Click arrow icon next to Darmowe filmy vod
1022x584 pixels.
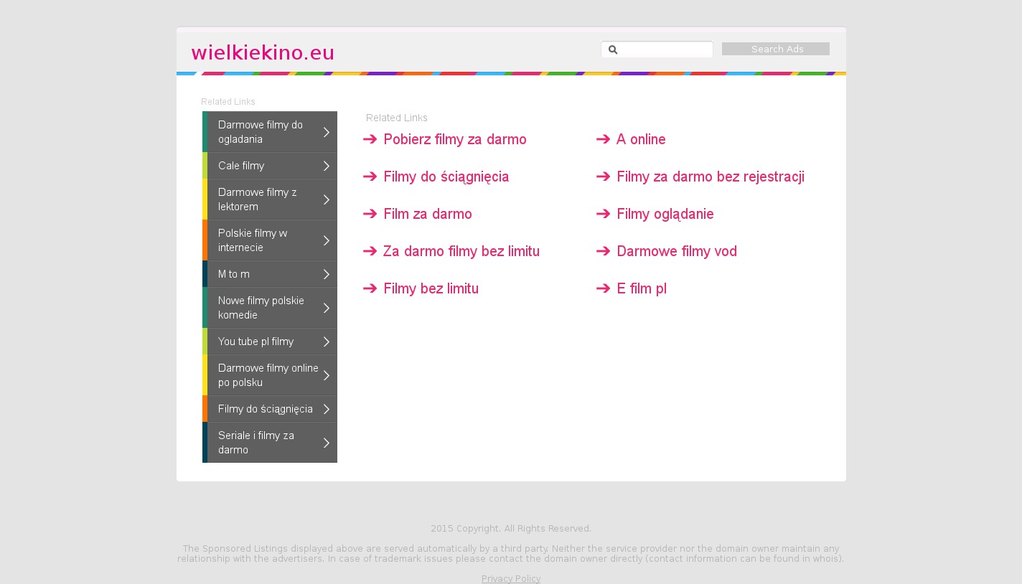point(603,251)
